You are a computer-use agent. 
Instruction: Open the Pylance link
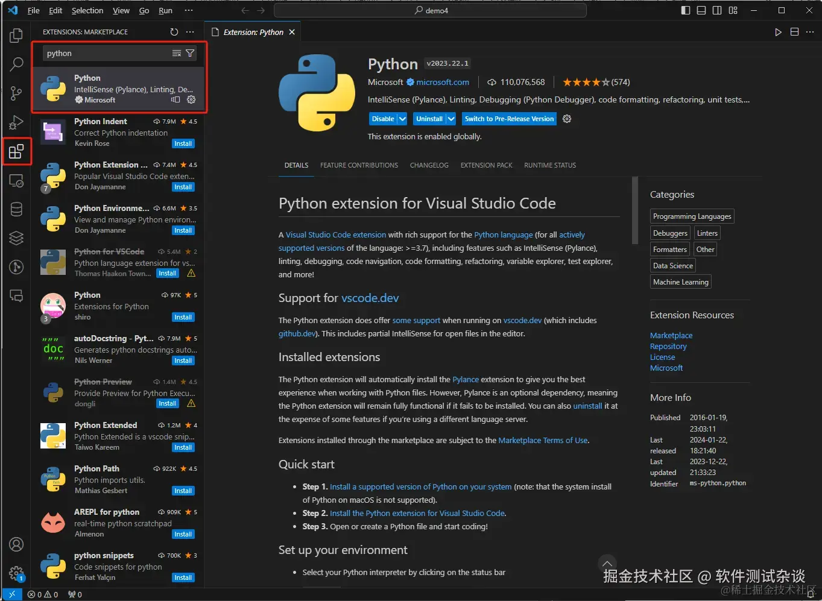(x=466, y=379)
